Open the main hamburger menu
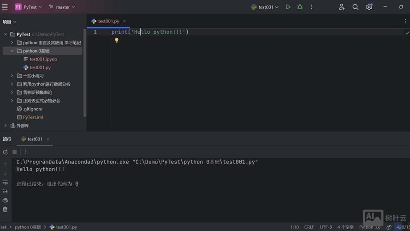410x231 pixels. (x=5, y=7)
